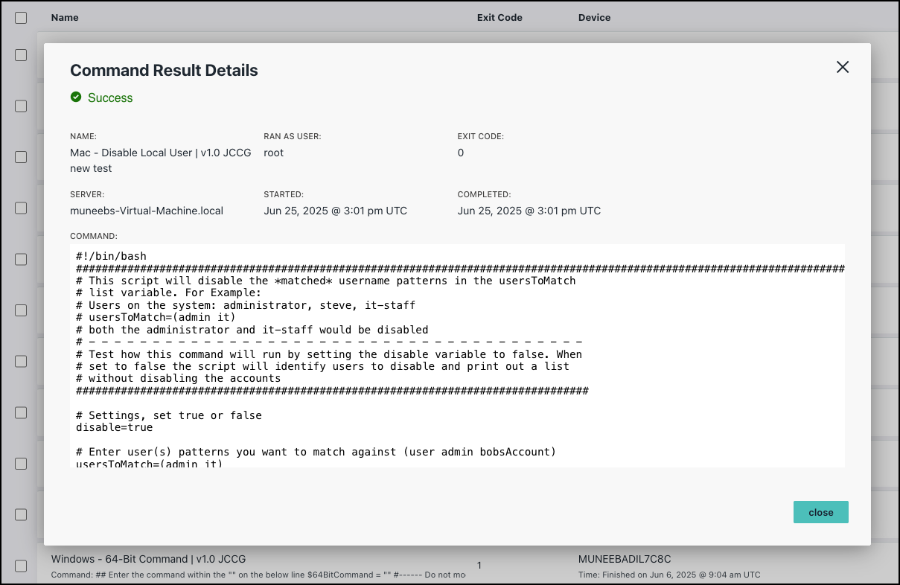Check the third row checkbox on the left
This screenshot has width=900, height=585.
coord(20,157)
